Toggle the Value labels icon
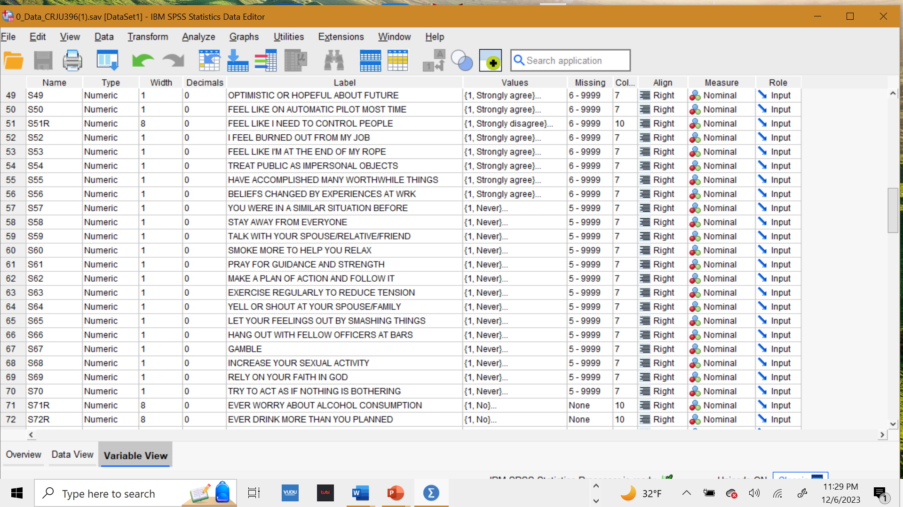903x507 pixels. 434,61
